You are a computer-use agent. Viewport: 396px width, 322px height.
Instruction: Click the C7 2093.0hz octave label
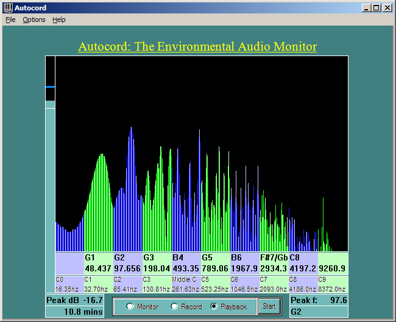(x=274, y=284)
